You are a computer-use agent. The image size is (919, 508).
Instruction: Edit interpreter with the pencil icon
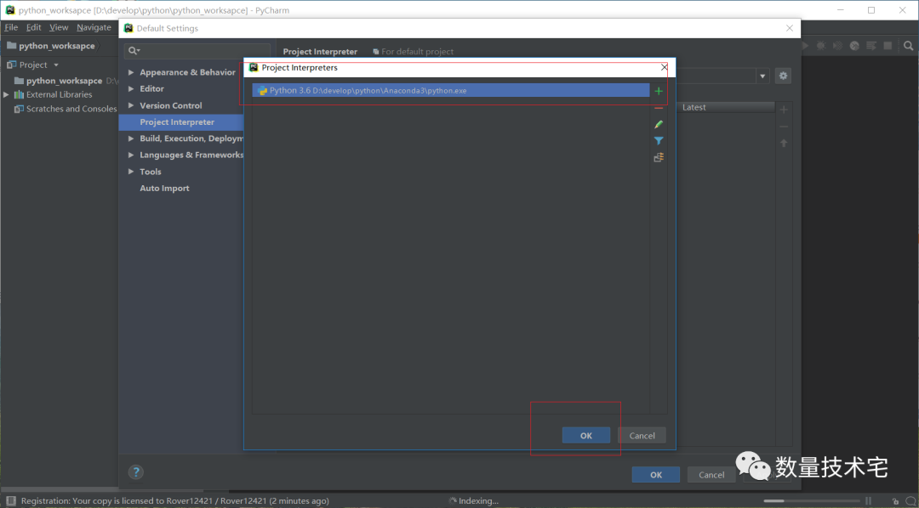[x=658, y=125]
